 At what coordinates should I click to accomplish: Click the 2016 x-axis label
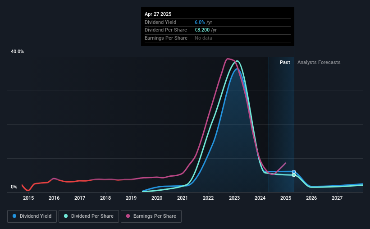pyautogui.click(x=54, y=198)
